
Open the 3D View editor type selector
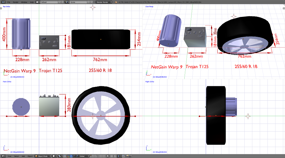[3, 156]
